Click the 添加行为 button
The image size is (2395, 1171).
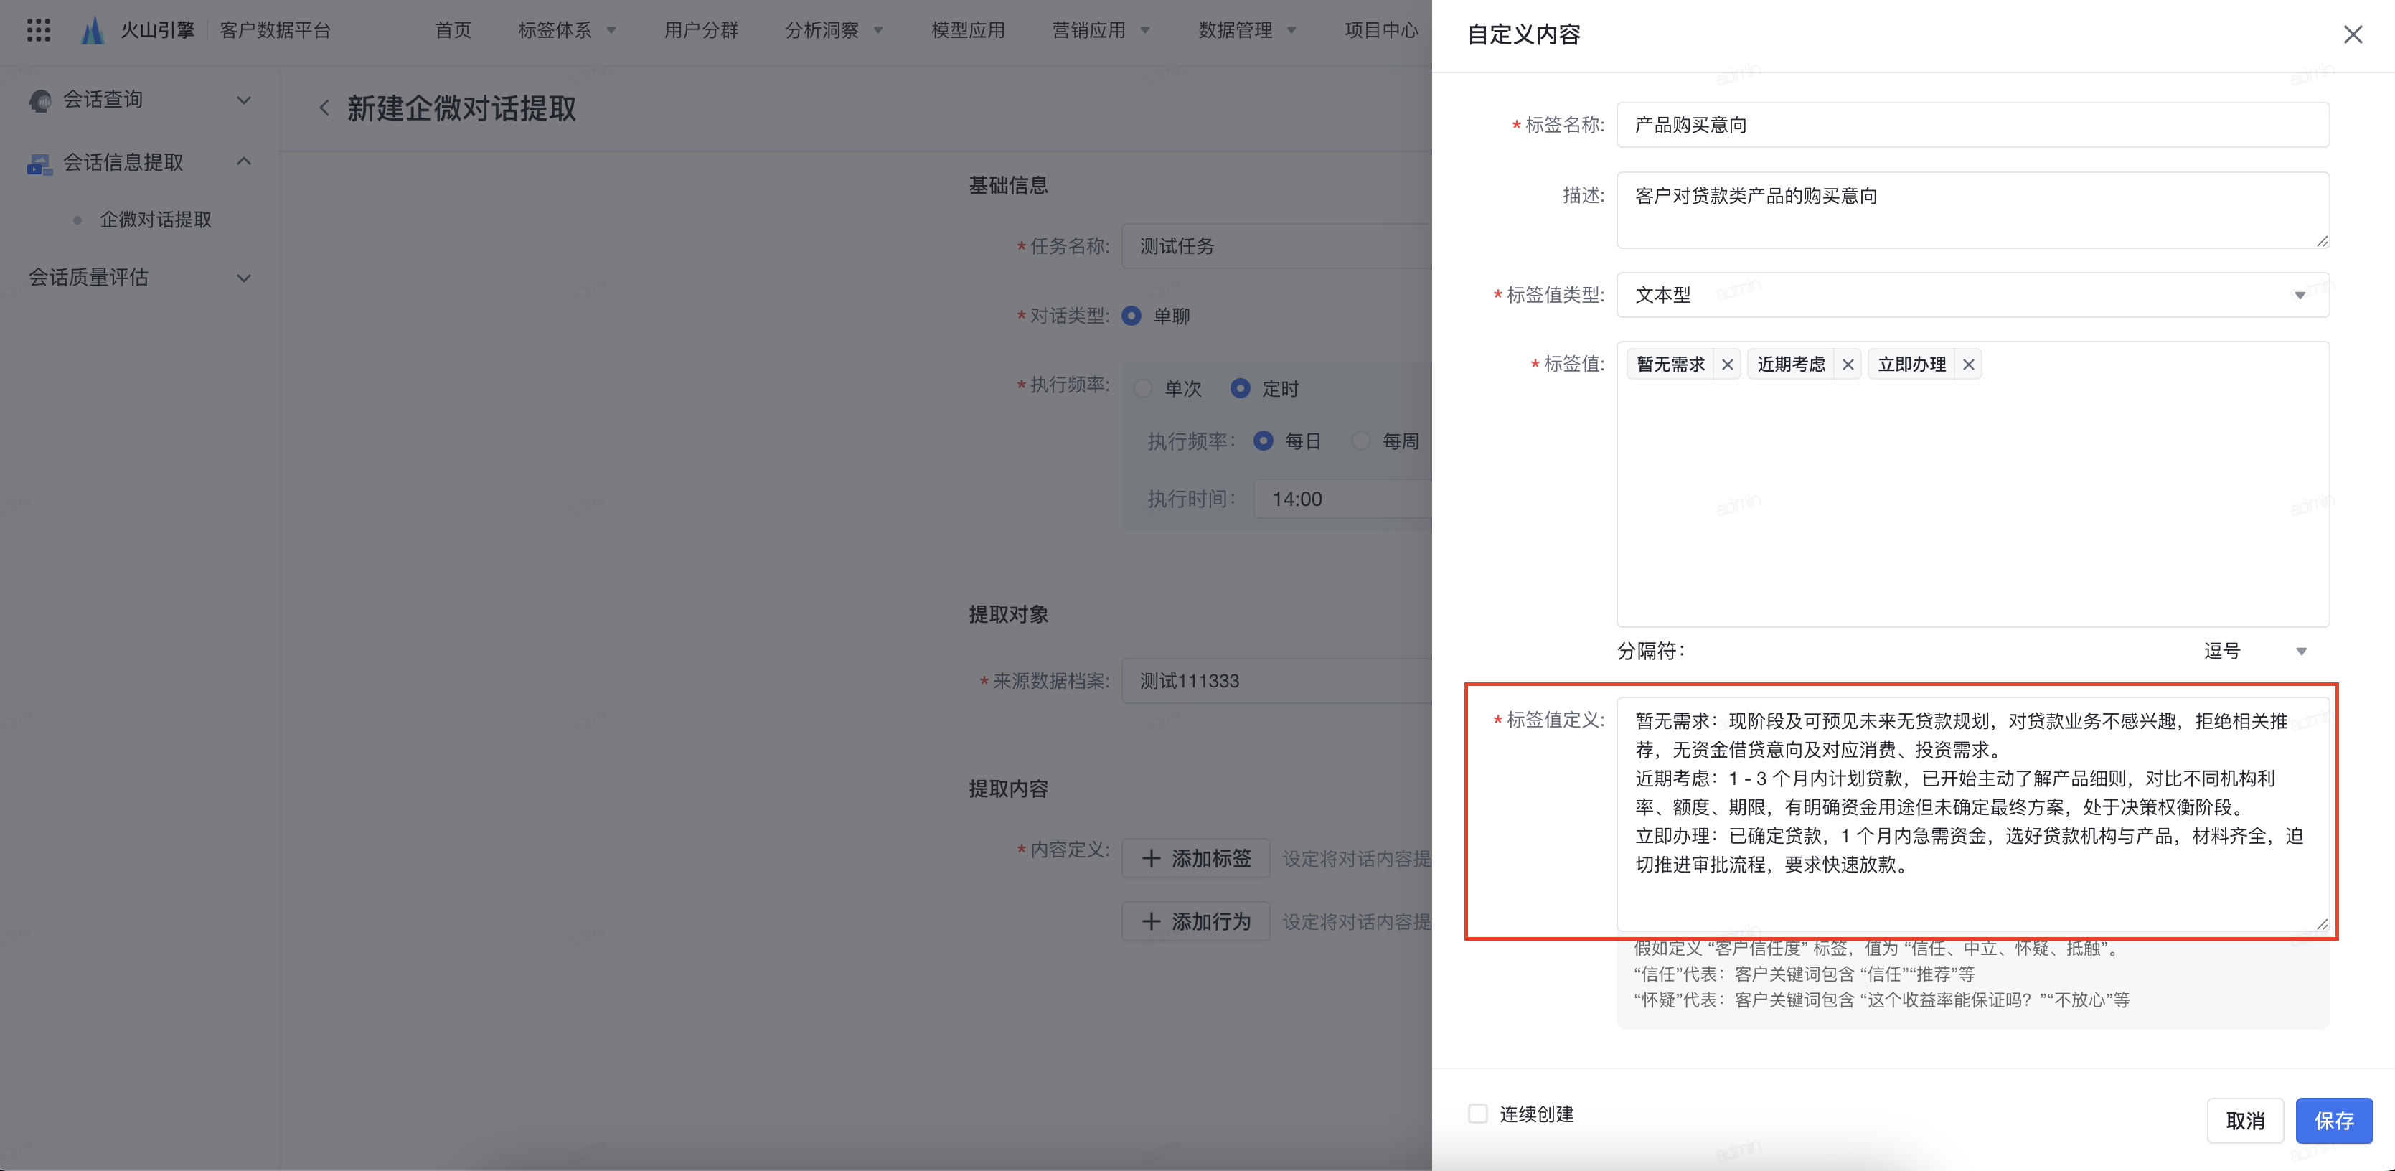[x=1195, y=922]
